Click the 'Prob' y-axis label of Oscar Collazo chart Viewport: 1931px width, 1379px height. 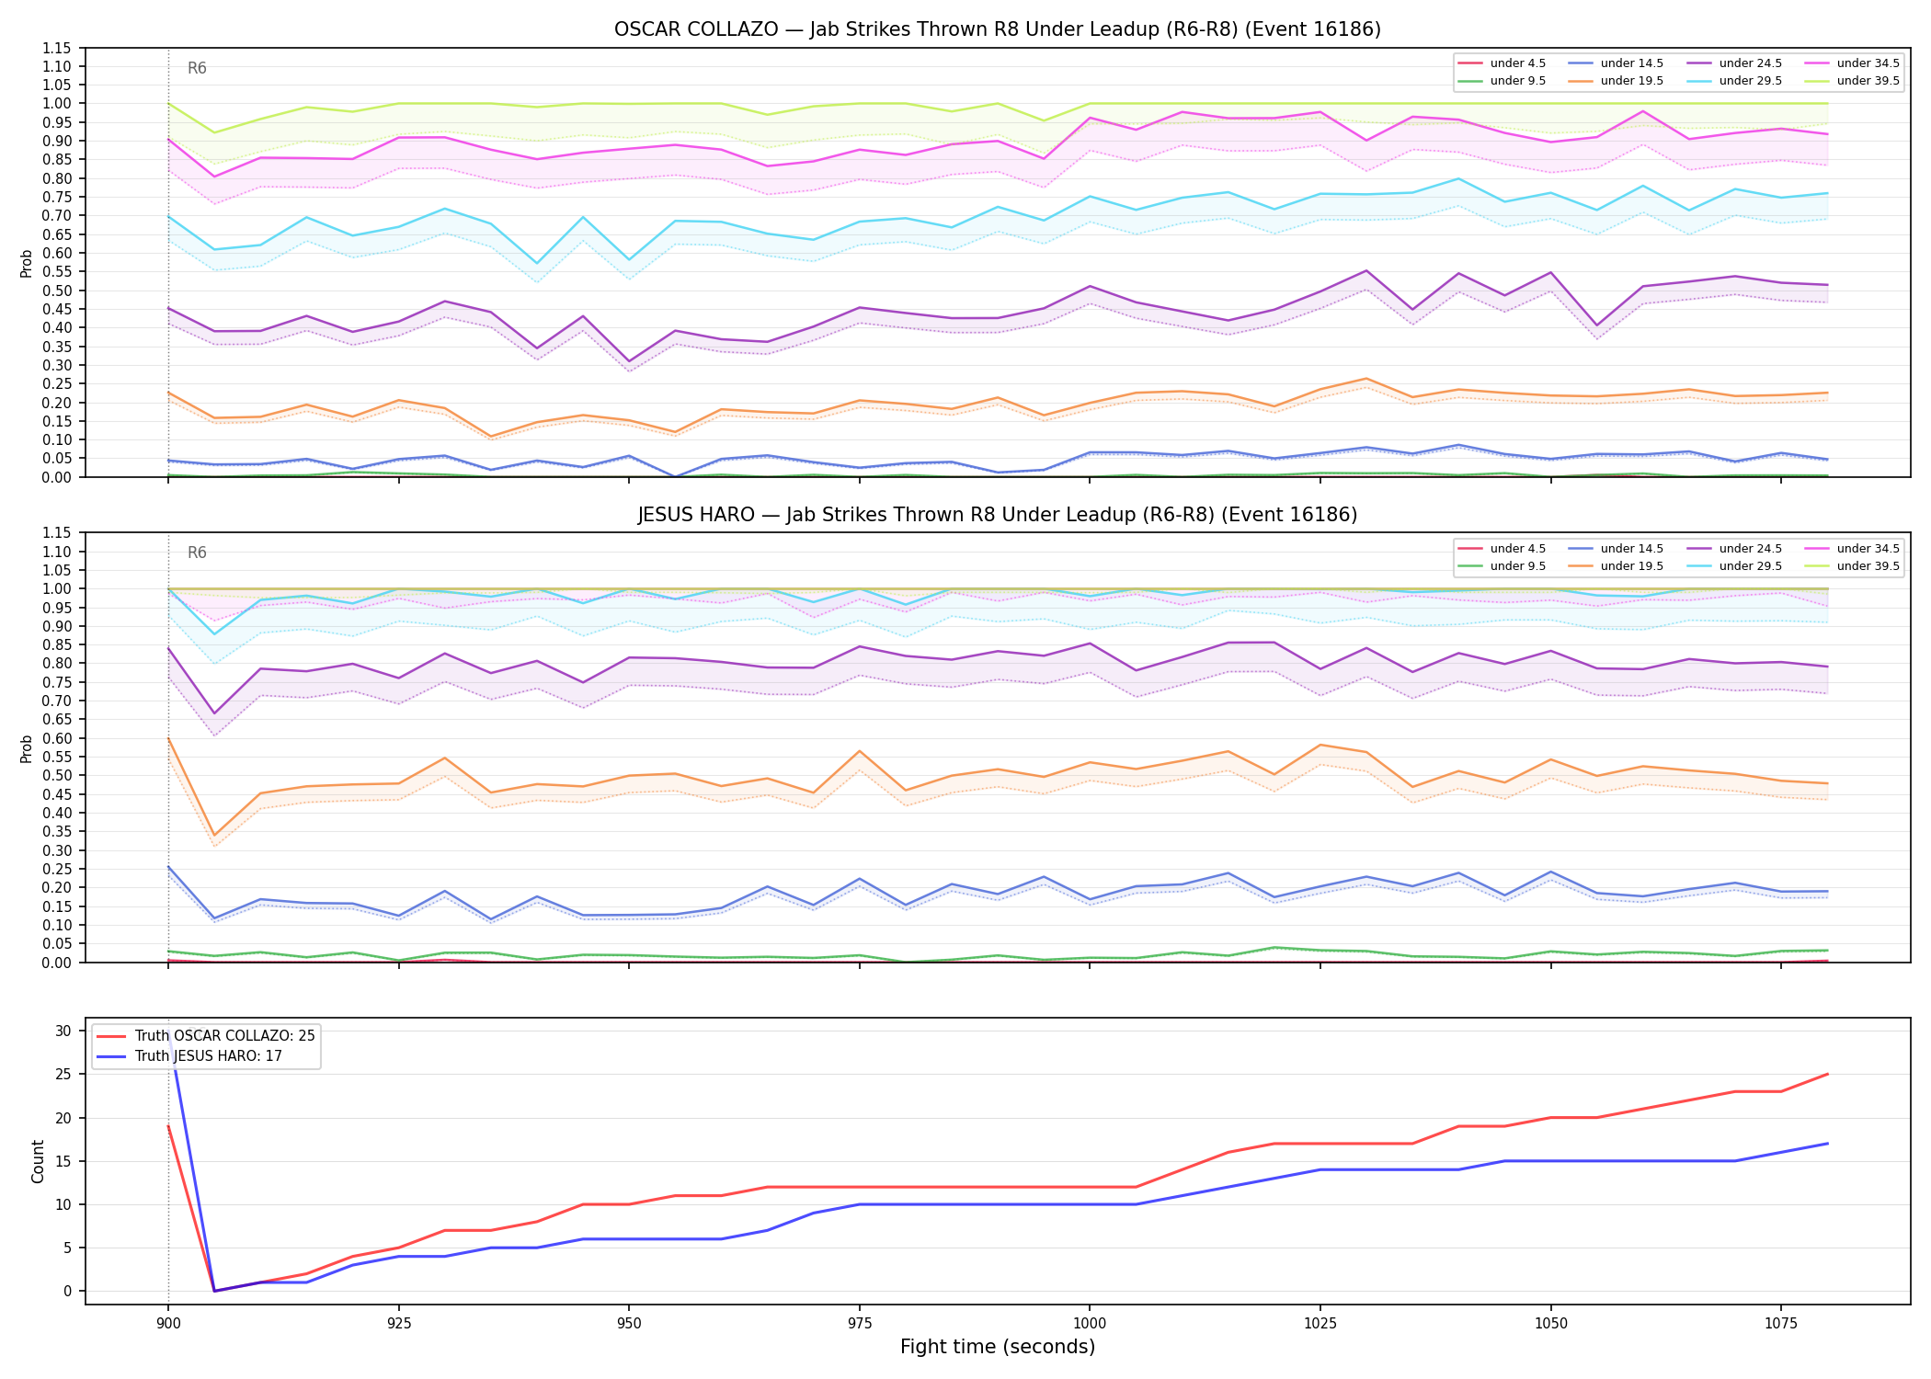(x=27, y=263)
